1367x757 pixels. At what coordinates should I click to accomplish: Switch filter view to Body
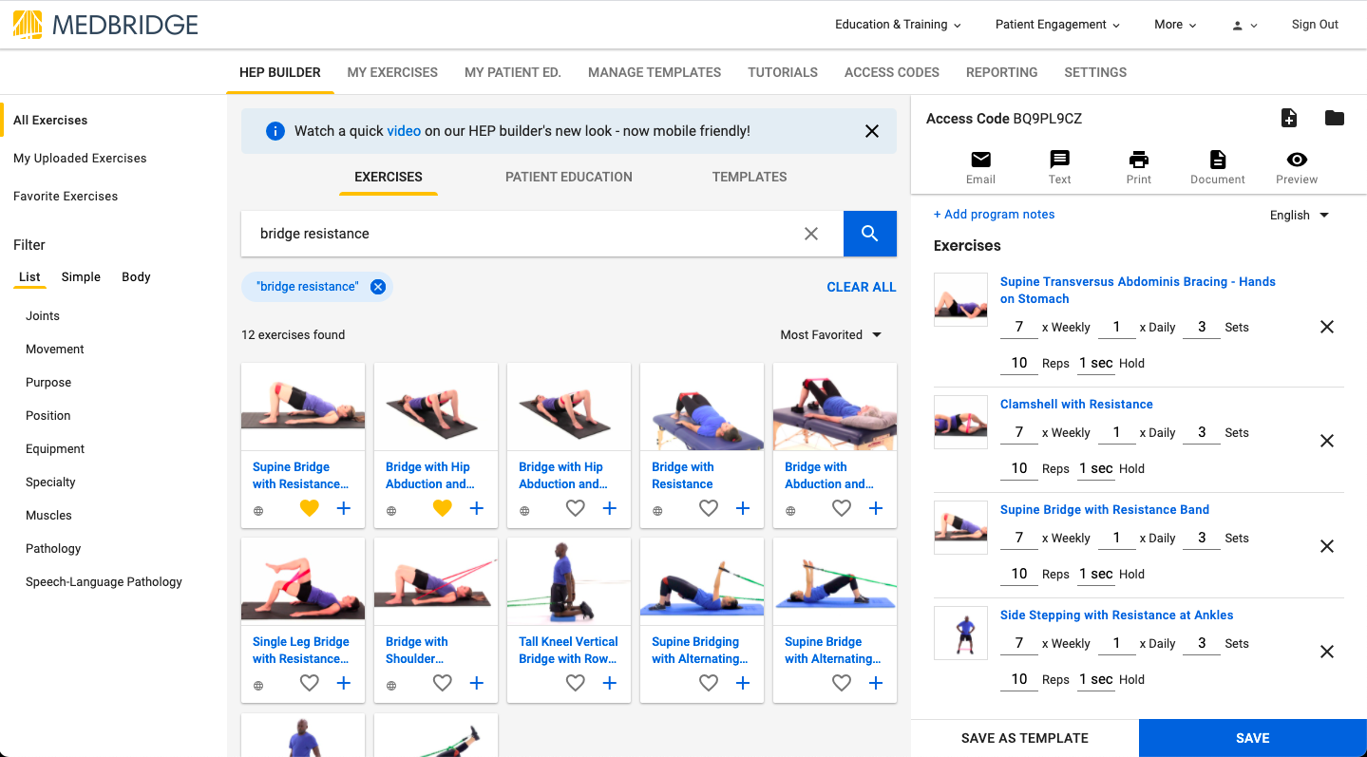click(x=136, y=276)
